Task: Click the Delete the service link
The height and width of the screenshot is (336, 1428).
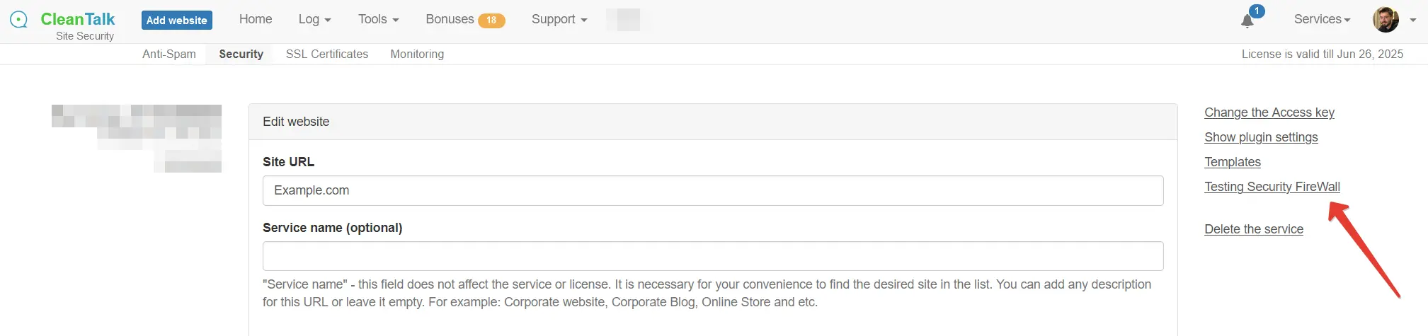Action: (1254, 229)
